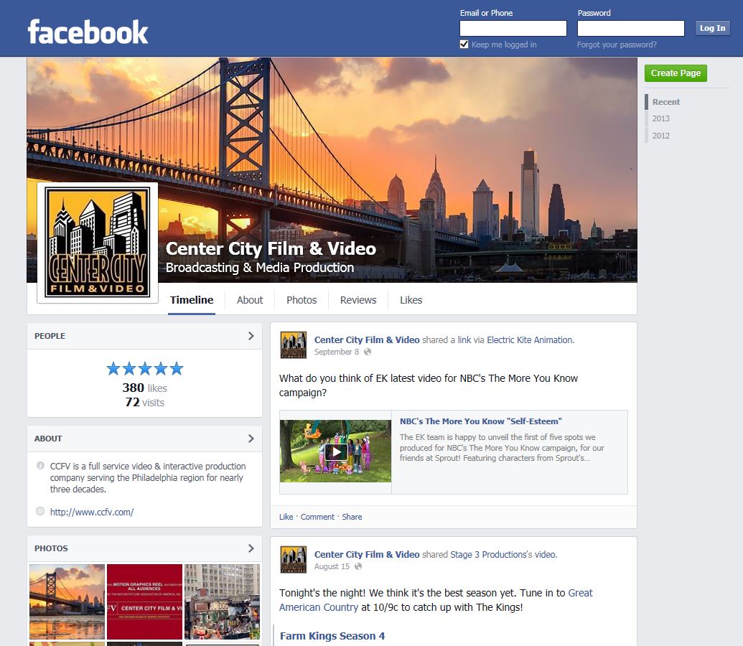Open red Motion Graphics Reel thumbnail
The height and width of the screenshot is (646, 743).
pyautogui.click(x=144, y=602)
